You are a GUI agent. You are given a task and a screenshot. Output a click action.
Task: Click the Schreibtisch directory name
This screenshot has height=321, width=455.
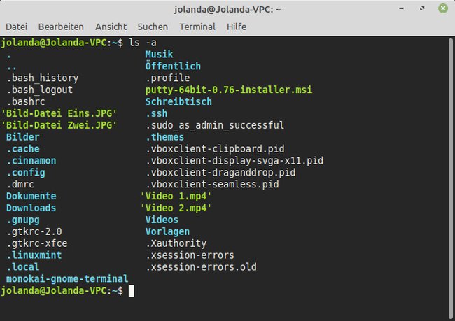pyautogui.click(x=178, y=102)
